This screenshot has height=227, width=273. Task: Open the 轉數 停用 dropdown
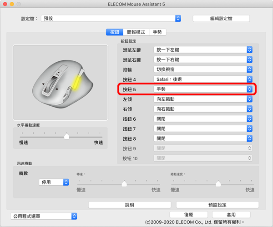point(54,182)
